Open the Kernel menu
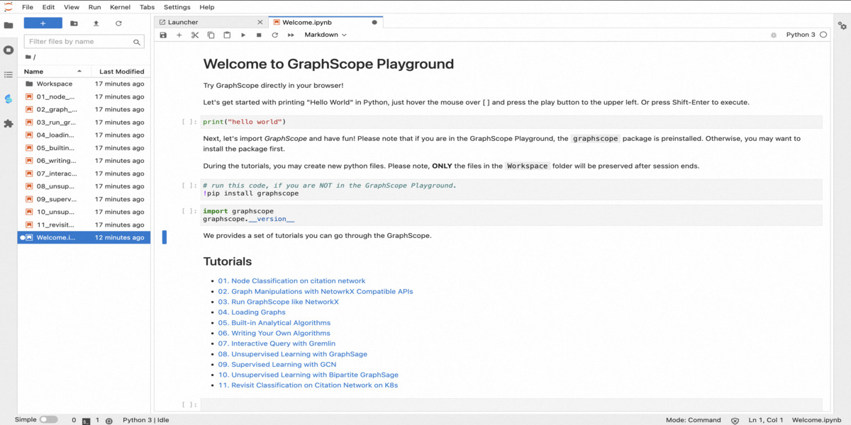This screenshot has height=425, width=851. coord(120,7)
